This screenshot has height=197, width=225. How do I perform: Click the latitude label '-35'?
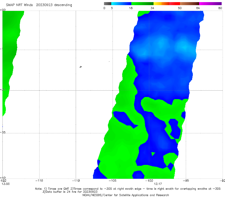click(x=3, y=132)
